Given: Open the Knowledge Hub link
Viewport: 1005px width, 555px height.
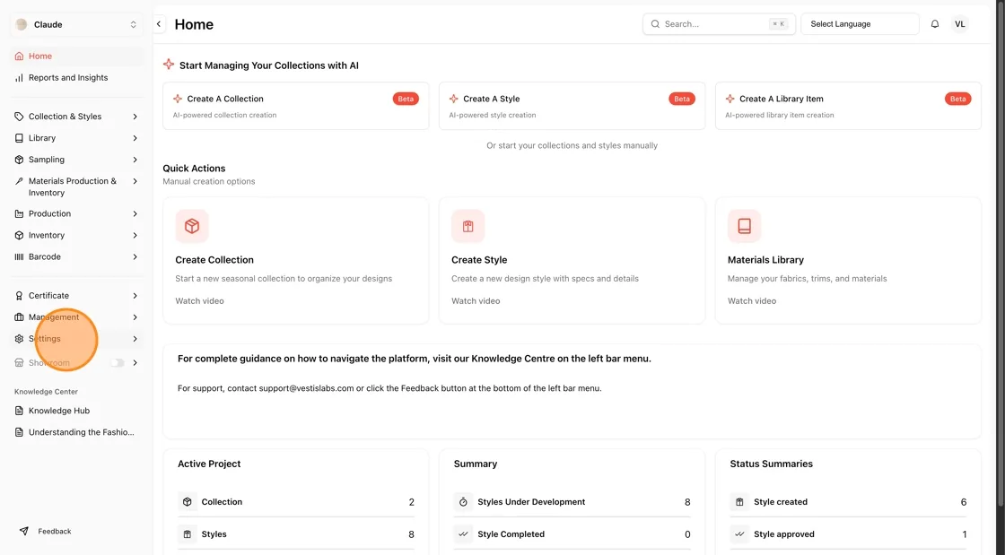Looking at the screenshot, I should 76,411.
